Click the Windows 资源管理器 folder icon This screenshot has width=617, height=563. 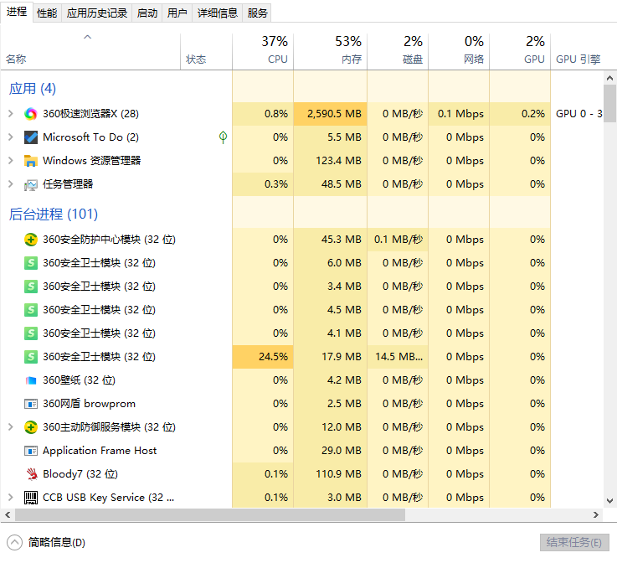(31, 161)
